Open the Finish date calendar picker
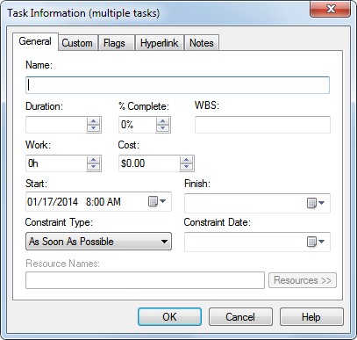357x340 pixels. pos(316,203)
